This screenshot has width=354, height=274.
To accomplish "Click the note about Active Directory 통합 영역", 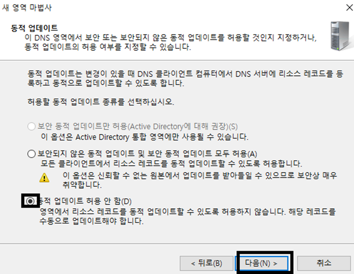I will click(144, 137).
